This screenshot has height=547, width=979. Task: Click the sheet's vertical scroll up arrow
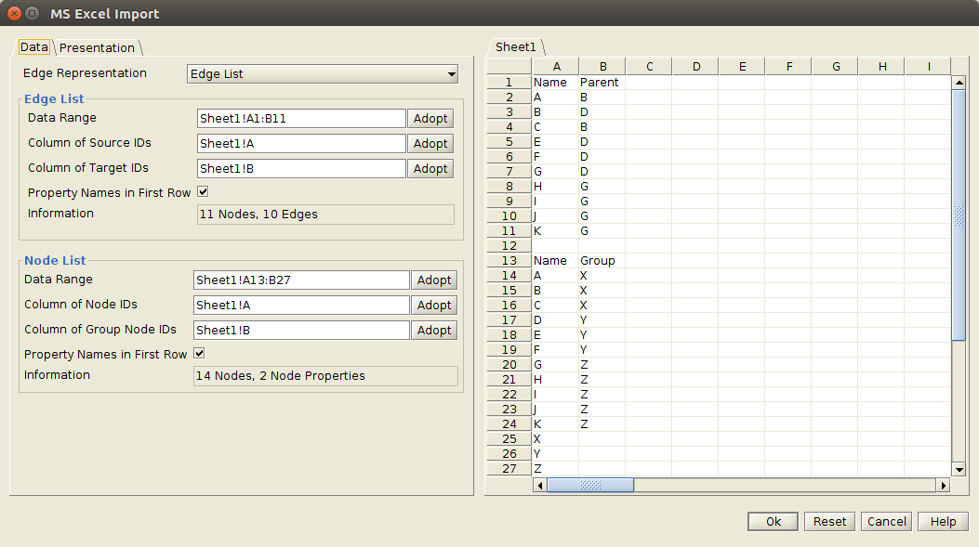tap(959, 83)
